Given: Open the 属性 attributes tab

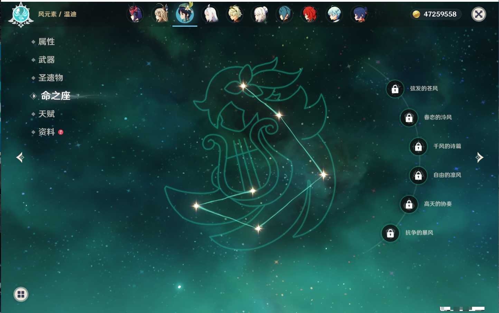Looking at the screenshot, I should coord(46,42).
